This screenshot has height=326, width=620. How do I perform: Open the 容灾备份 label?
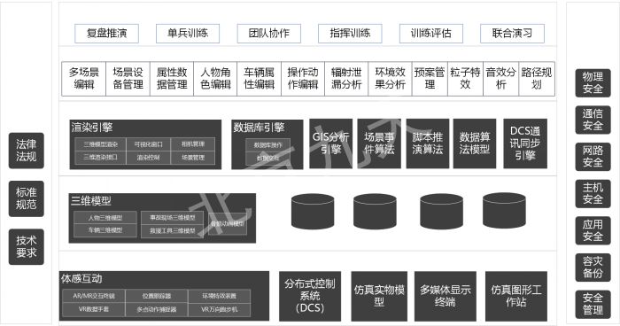click(x=593, y=267)
